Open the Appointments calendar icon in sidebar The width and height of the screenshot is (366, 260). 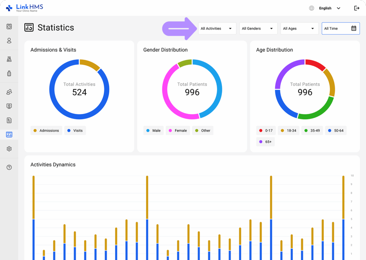point(9,26)
